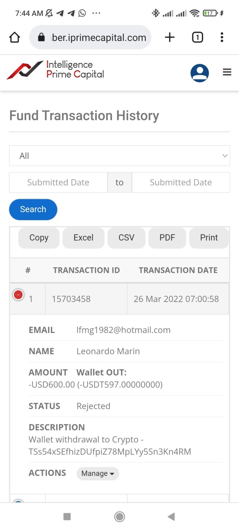
Task: Open the tab switcher icon
Action: tap(197, 37)
